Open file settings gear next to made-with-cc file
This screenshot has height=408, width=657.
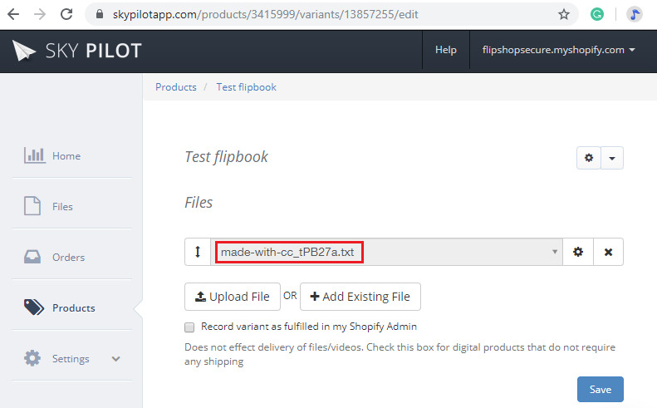(578, 252)
